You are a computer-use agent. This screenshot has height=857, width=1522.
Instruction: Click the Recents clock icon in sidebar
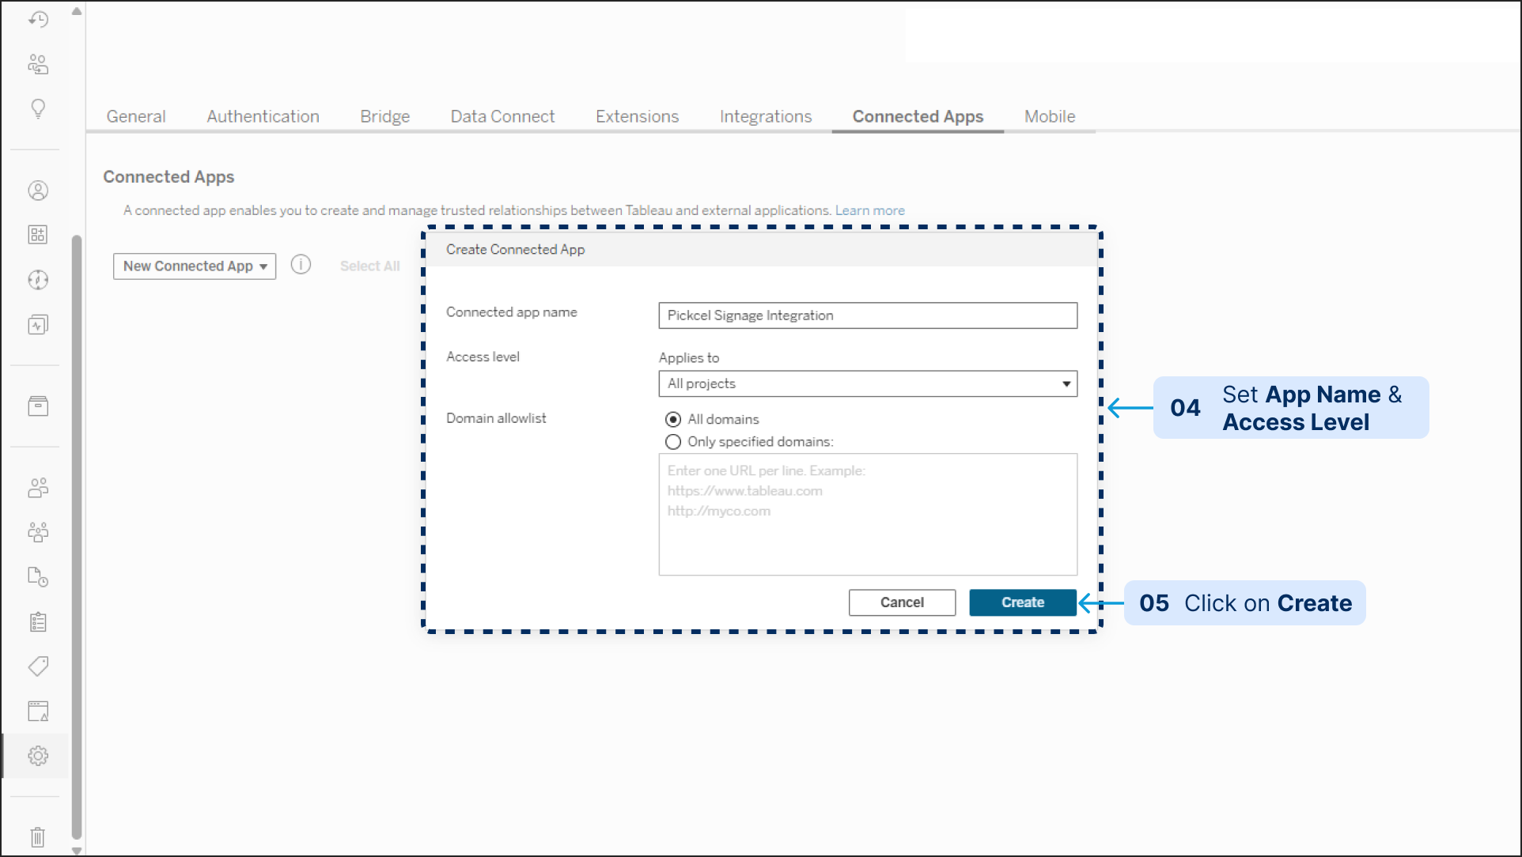click(x=38, y=19)
